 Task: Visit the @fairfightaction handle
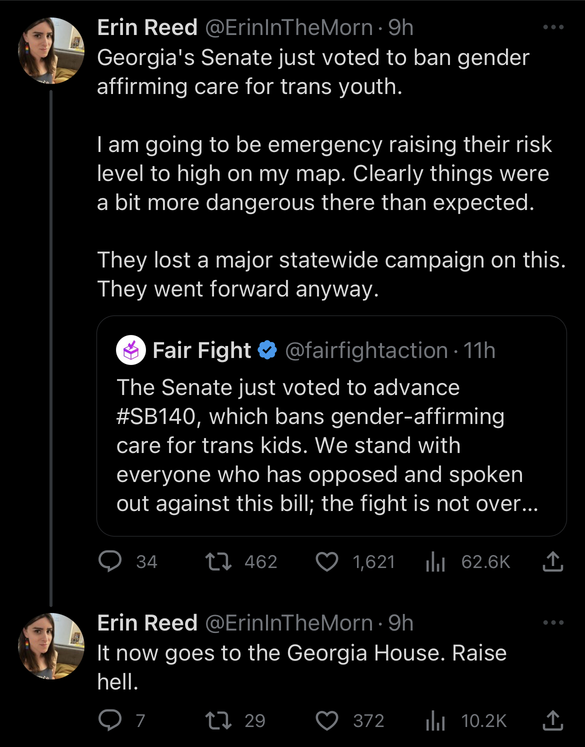pos(366,350)
